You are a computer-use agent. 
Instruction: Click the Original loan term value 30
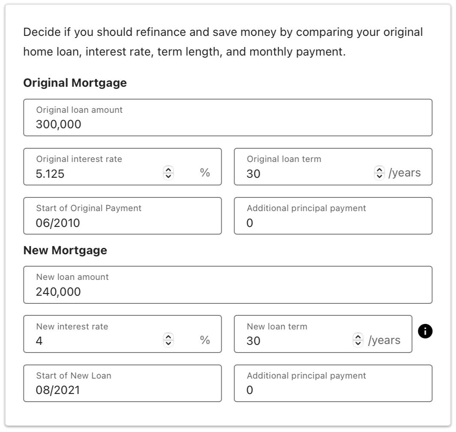click(x=253, y=173)
